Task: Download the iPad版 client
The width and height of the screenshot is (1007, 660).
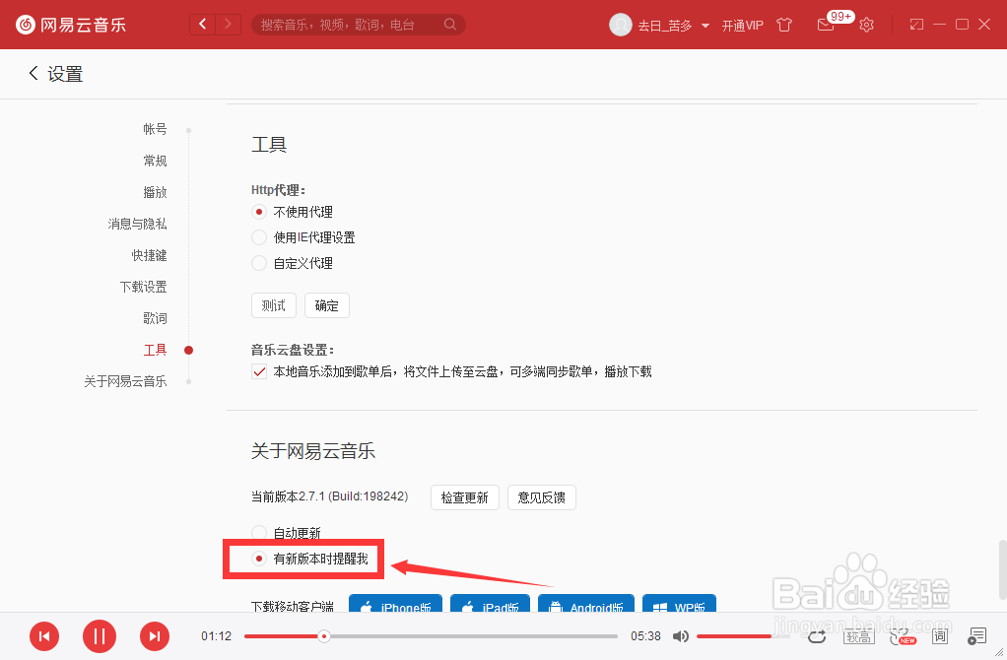Action: click(490, 604)
